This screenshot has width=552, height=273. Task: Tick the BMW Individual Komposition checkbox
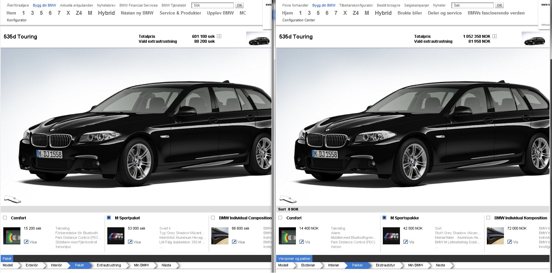(x=488, y=217)
